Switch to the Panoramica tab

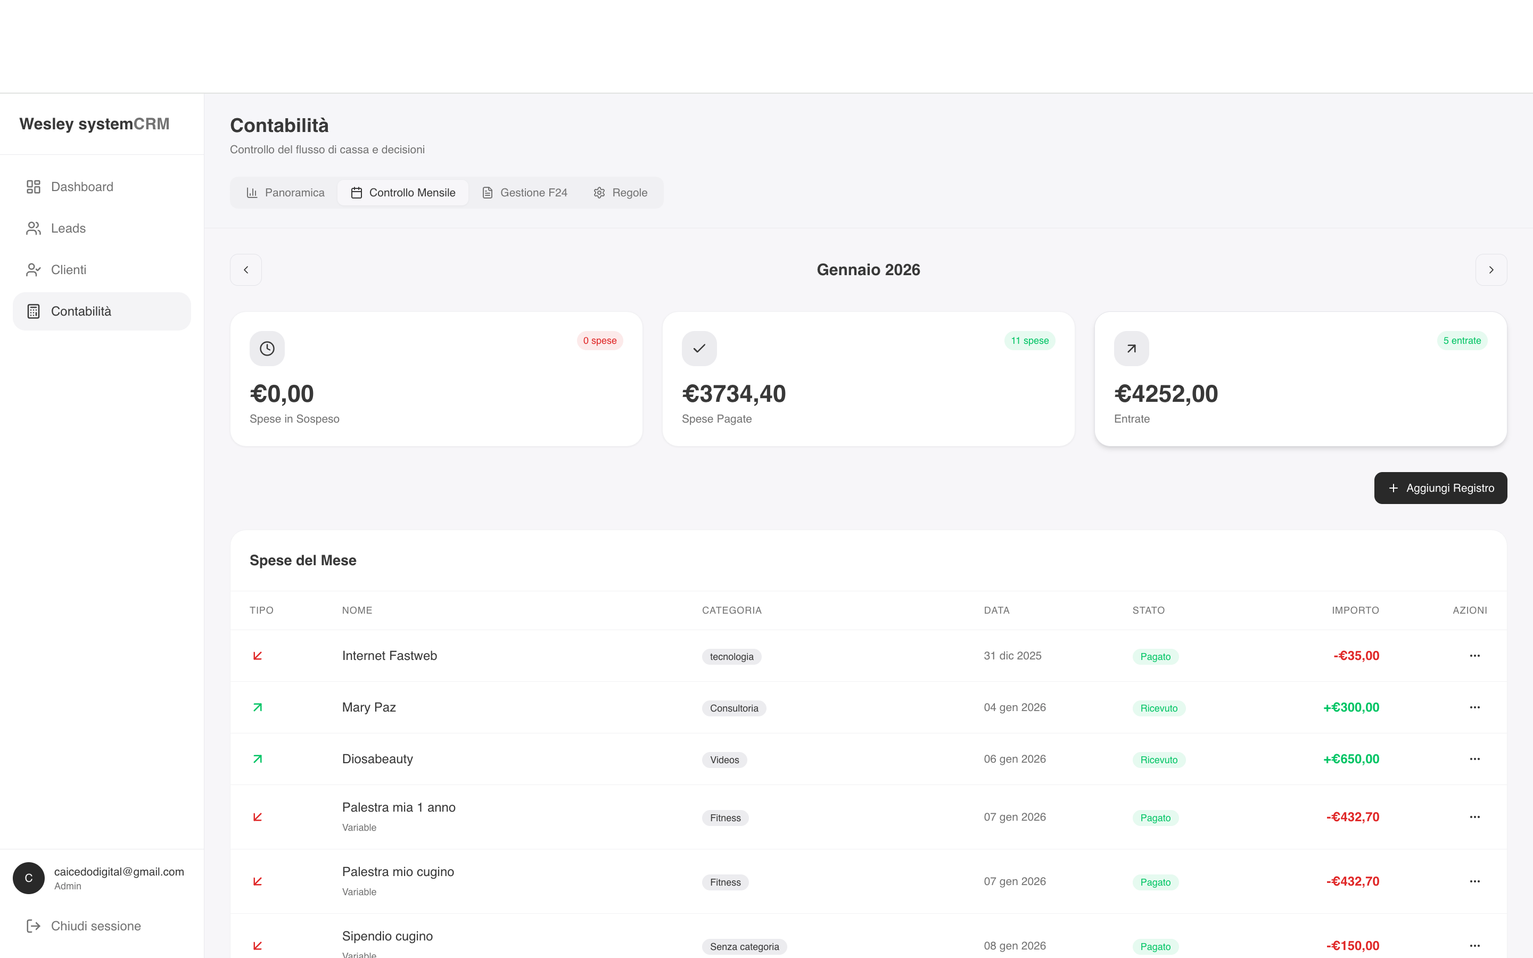tap(285, 193)
